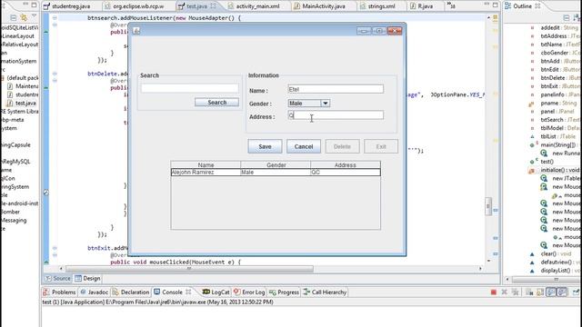
Task: Collapse btnsearch.addMouseListener code fold marker
Action: (x=55, y=18)
